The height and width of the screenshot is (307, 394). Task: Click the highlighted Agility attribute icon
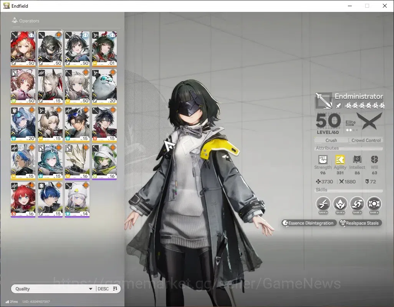340,159
